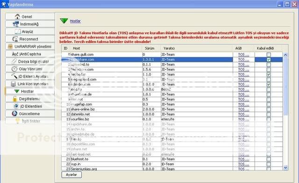The width and height of the screenshot is (299, 183).
Task: Uncheck accepted checkbox in row 6 (1.0.0.0 JD-Team)
Action: pos(269,84)
